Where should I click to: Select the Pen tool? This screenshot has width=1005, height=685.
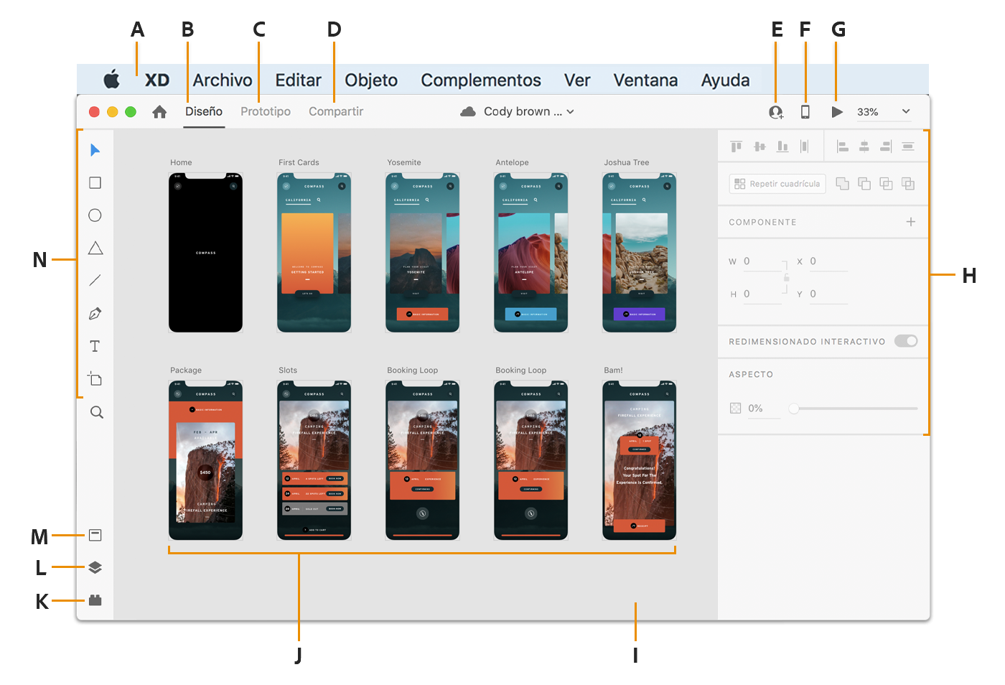(94, 313)
